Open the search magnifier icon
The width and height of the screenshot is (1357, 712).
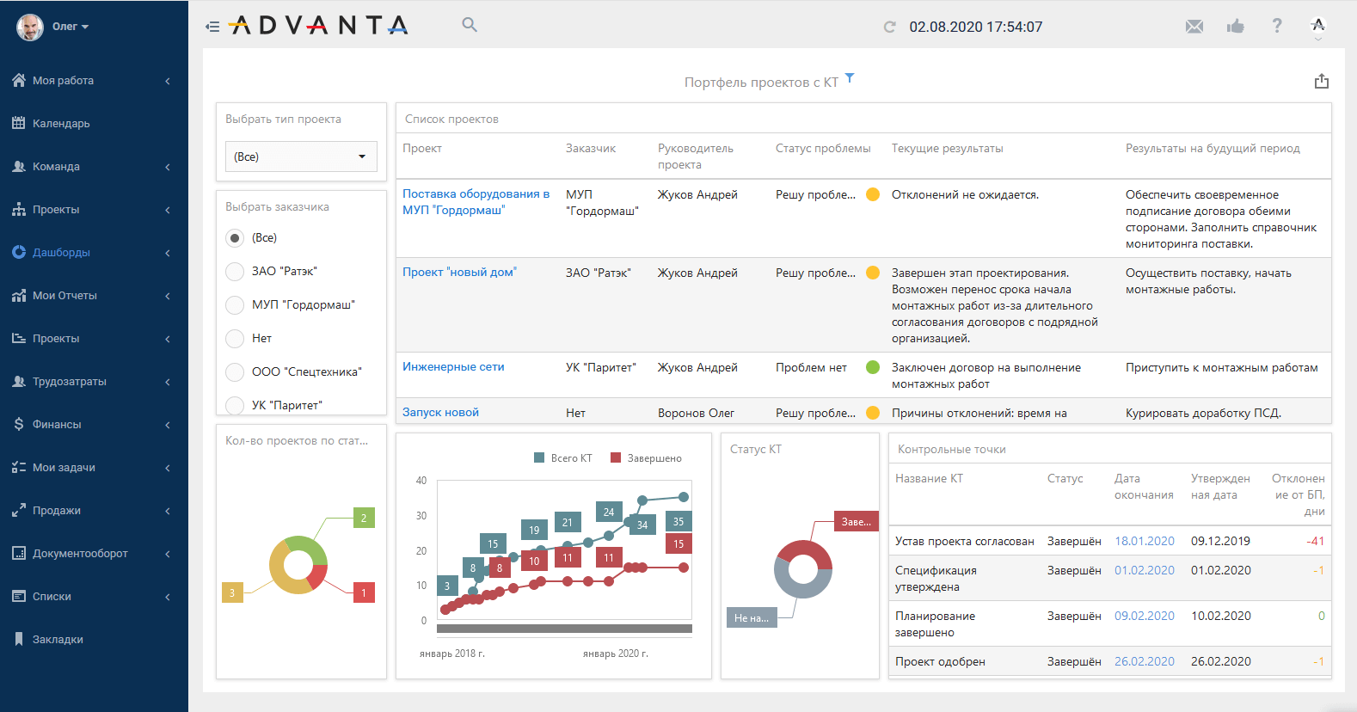470,25
